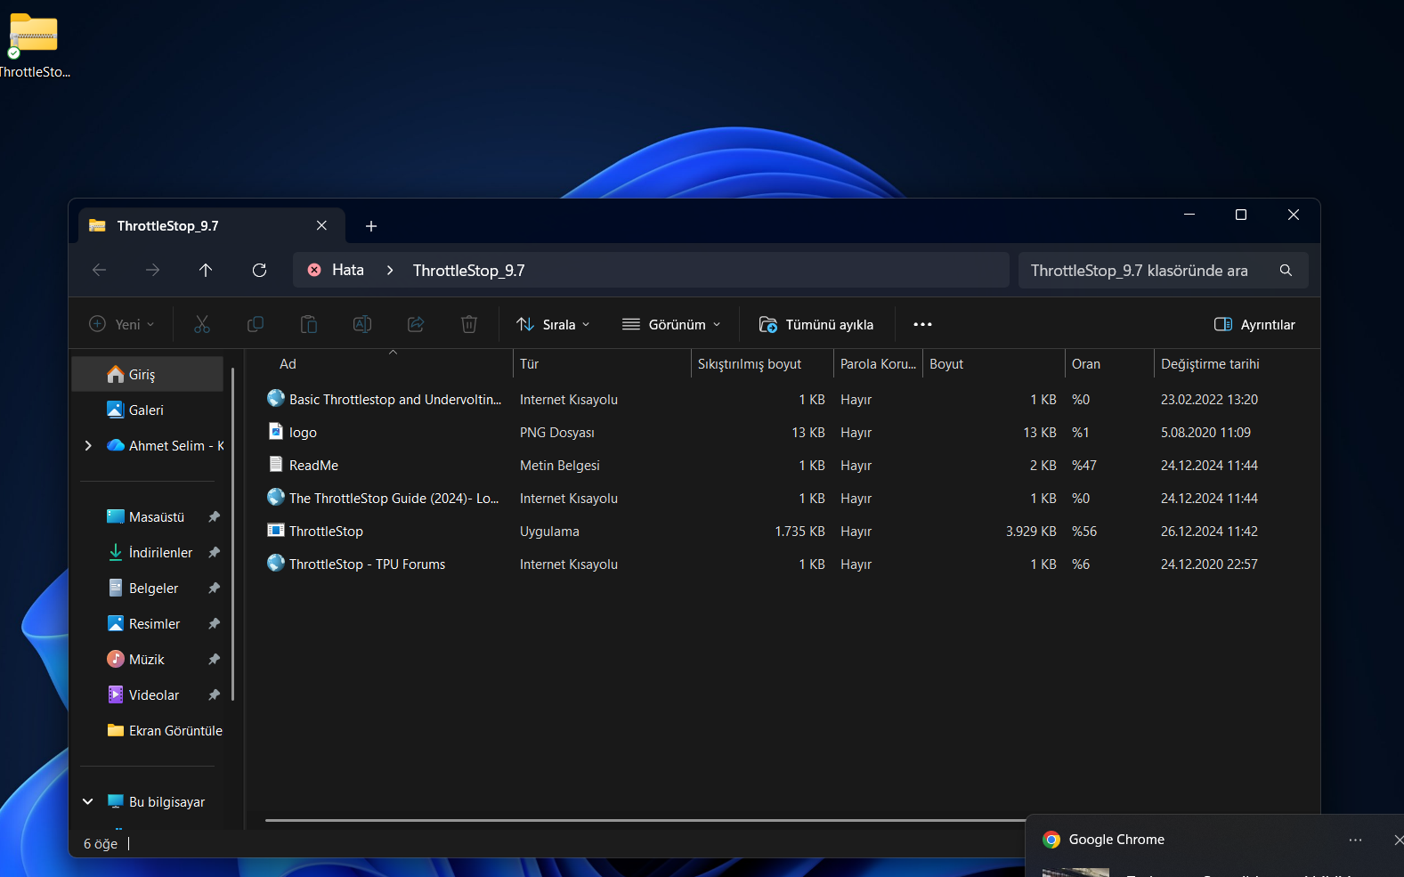
Task: Click the Cut (scissors) toolbar icon
Action: click(202, 324)
